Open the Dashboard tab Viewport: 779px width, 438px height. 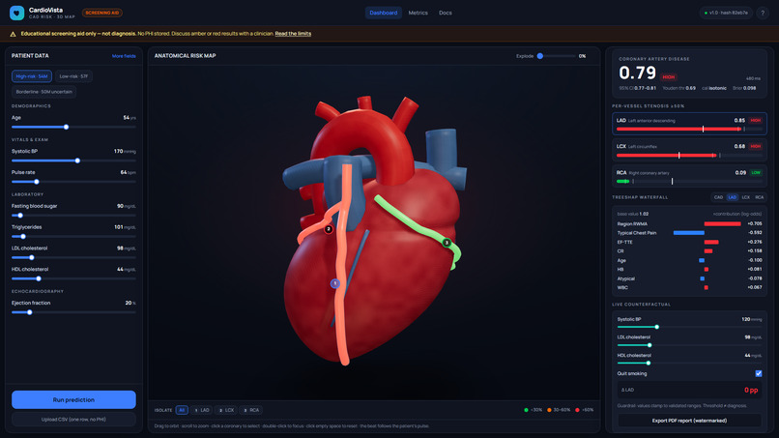(384, 13)
